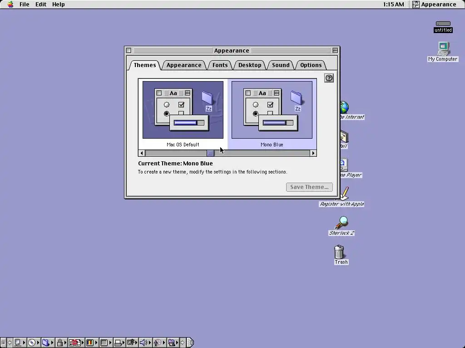Open the AppleTalk switch Control Strip module
Image resolution: width=465 pixels, height=348 pixels.
20,343
